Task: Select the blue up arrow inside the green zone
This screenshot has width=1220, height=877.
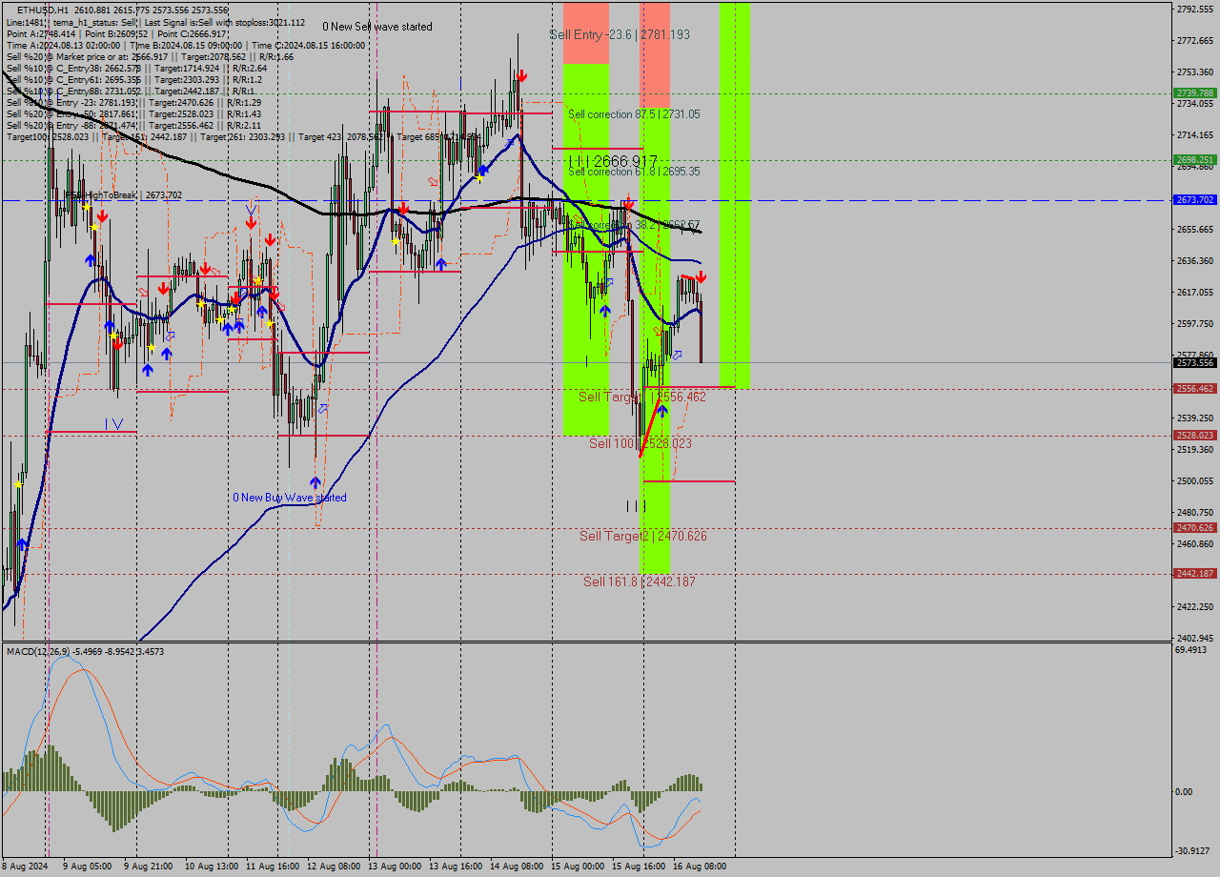Action: [x=605, y=309]
